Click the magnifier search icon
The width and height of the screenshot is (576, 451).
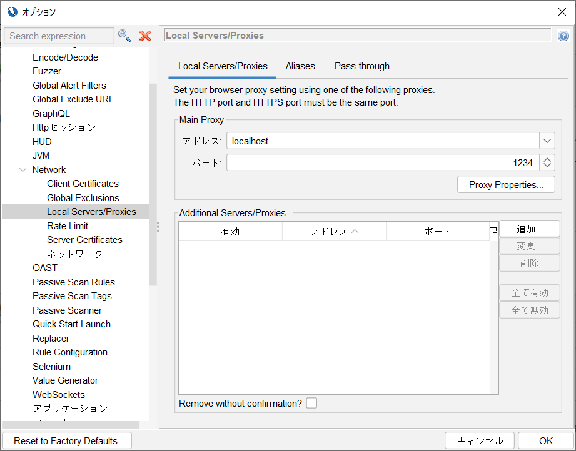pyautogui.click(x=125, y=36)
